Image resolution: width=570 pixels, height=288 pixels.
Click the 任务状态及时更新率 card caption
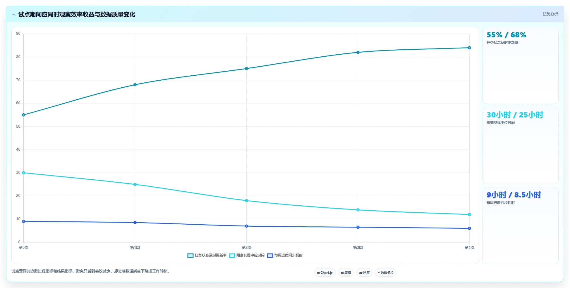point(502,43)
